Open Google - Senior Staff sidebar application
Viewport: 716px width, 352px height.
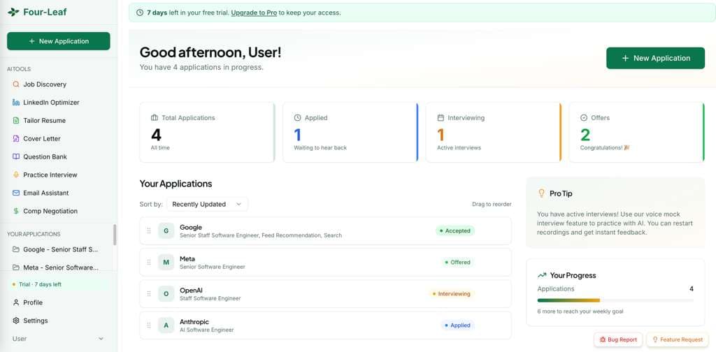click(x=59, y=249)
